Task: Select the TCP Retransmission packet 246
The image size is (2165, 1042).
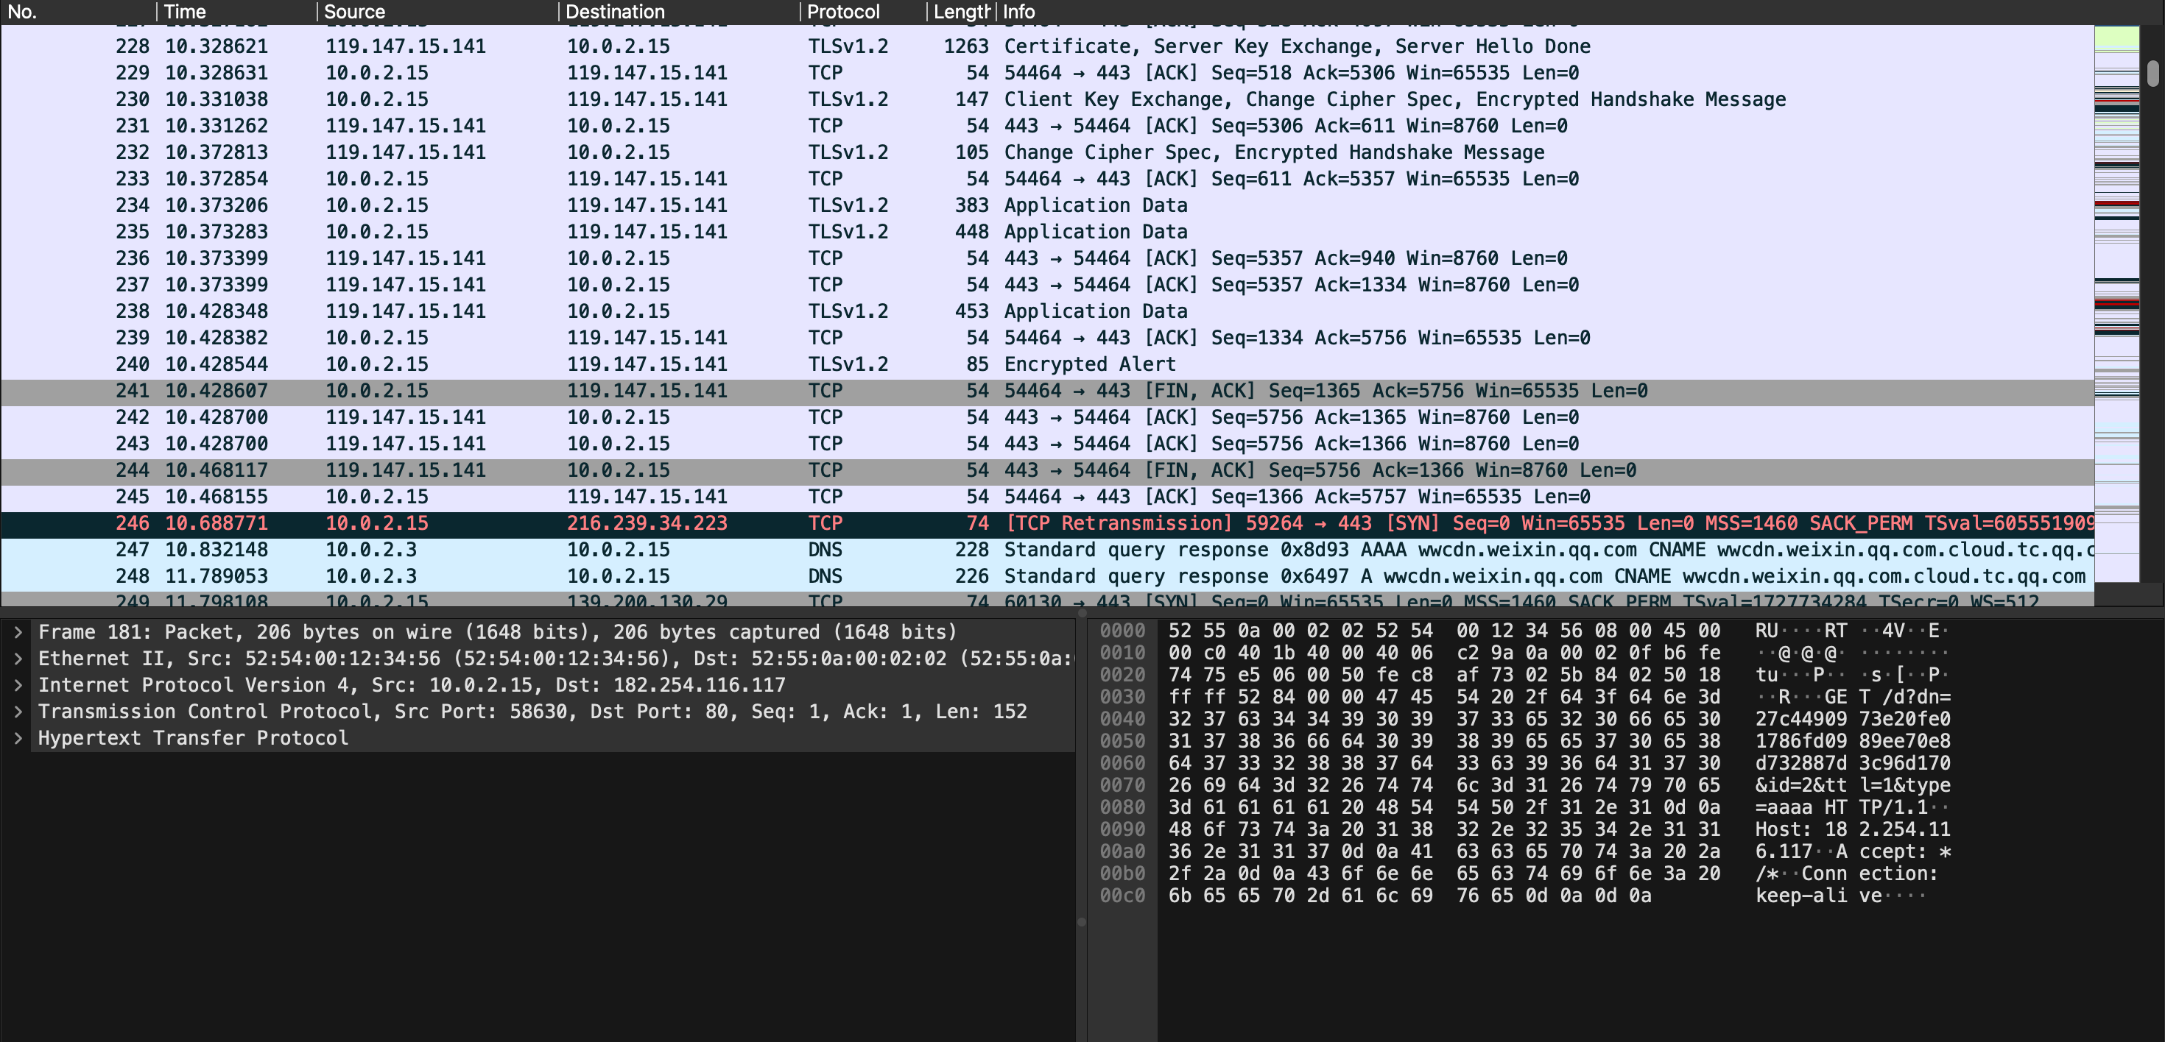Action: click(1047, 524)
